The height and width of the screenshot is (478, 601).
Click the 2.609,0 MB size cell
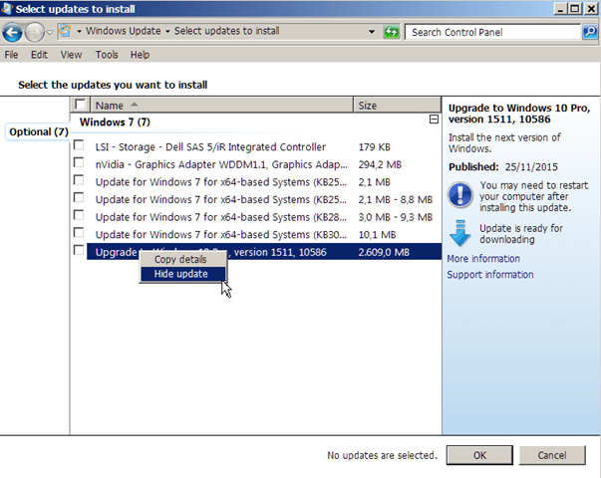(384, 252)
